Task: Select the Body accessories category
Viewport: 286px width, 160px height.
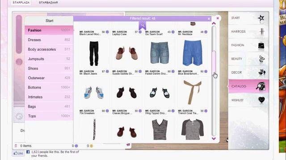Action: tap(49, 49)
